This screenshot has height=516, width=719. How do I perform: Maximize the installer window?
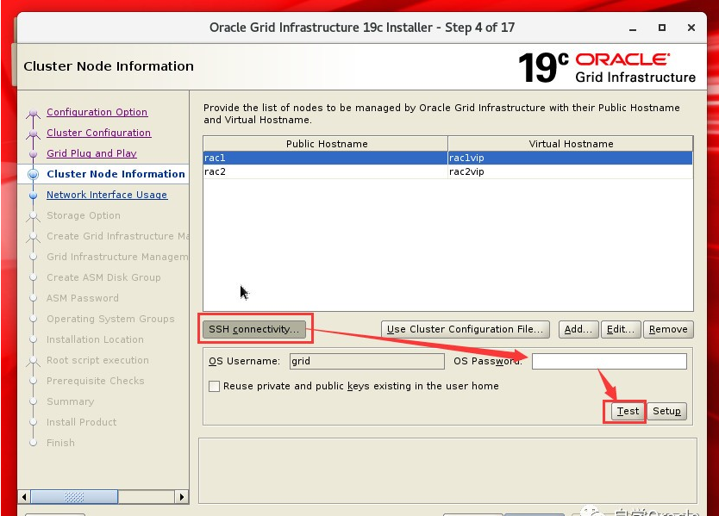click(x=662, y=28)
